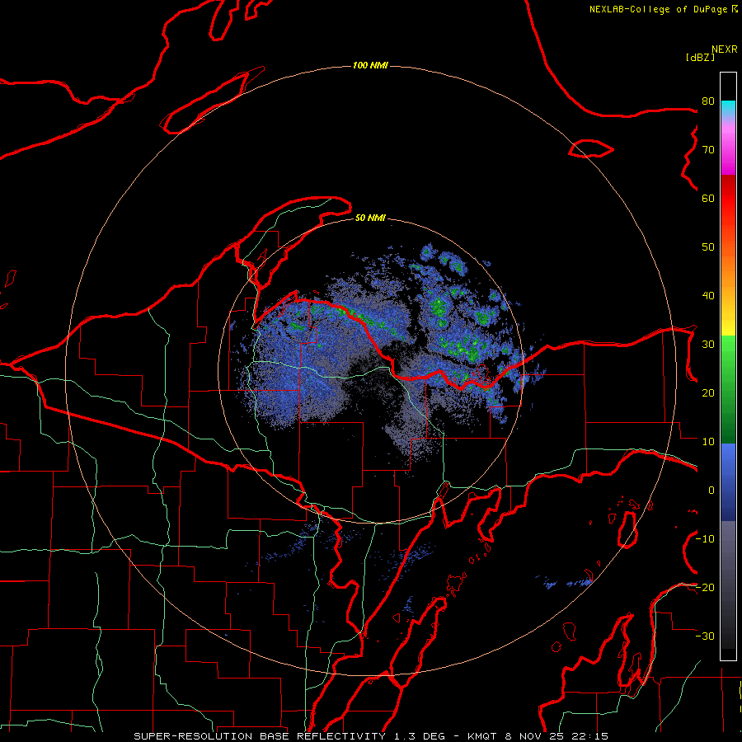Image resolution: width=742 pixels, height=742 pixels.
Task: Click the NEXLAB-College of DuPage label
Action: coord(658,9)
